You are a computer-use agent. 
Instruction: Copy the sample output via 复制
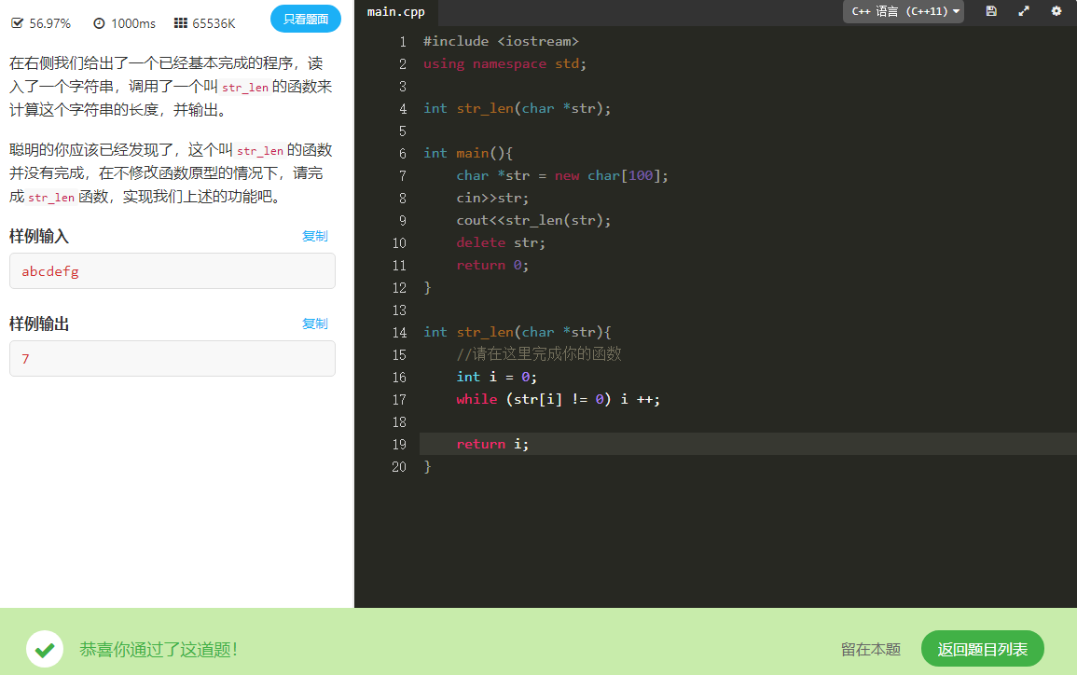(x=314, y=324)
